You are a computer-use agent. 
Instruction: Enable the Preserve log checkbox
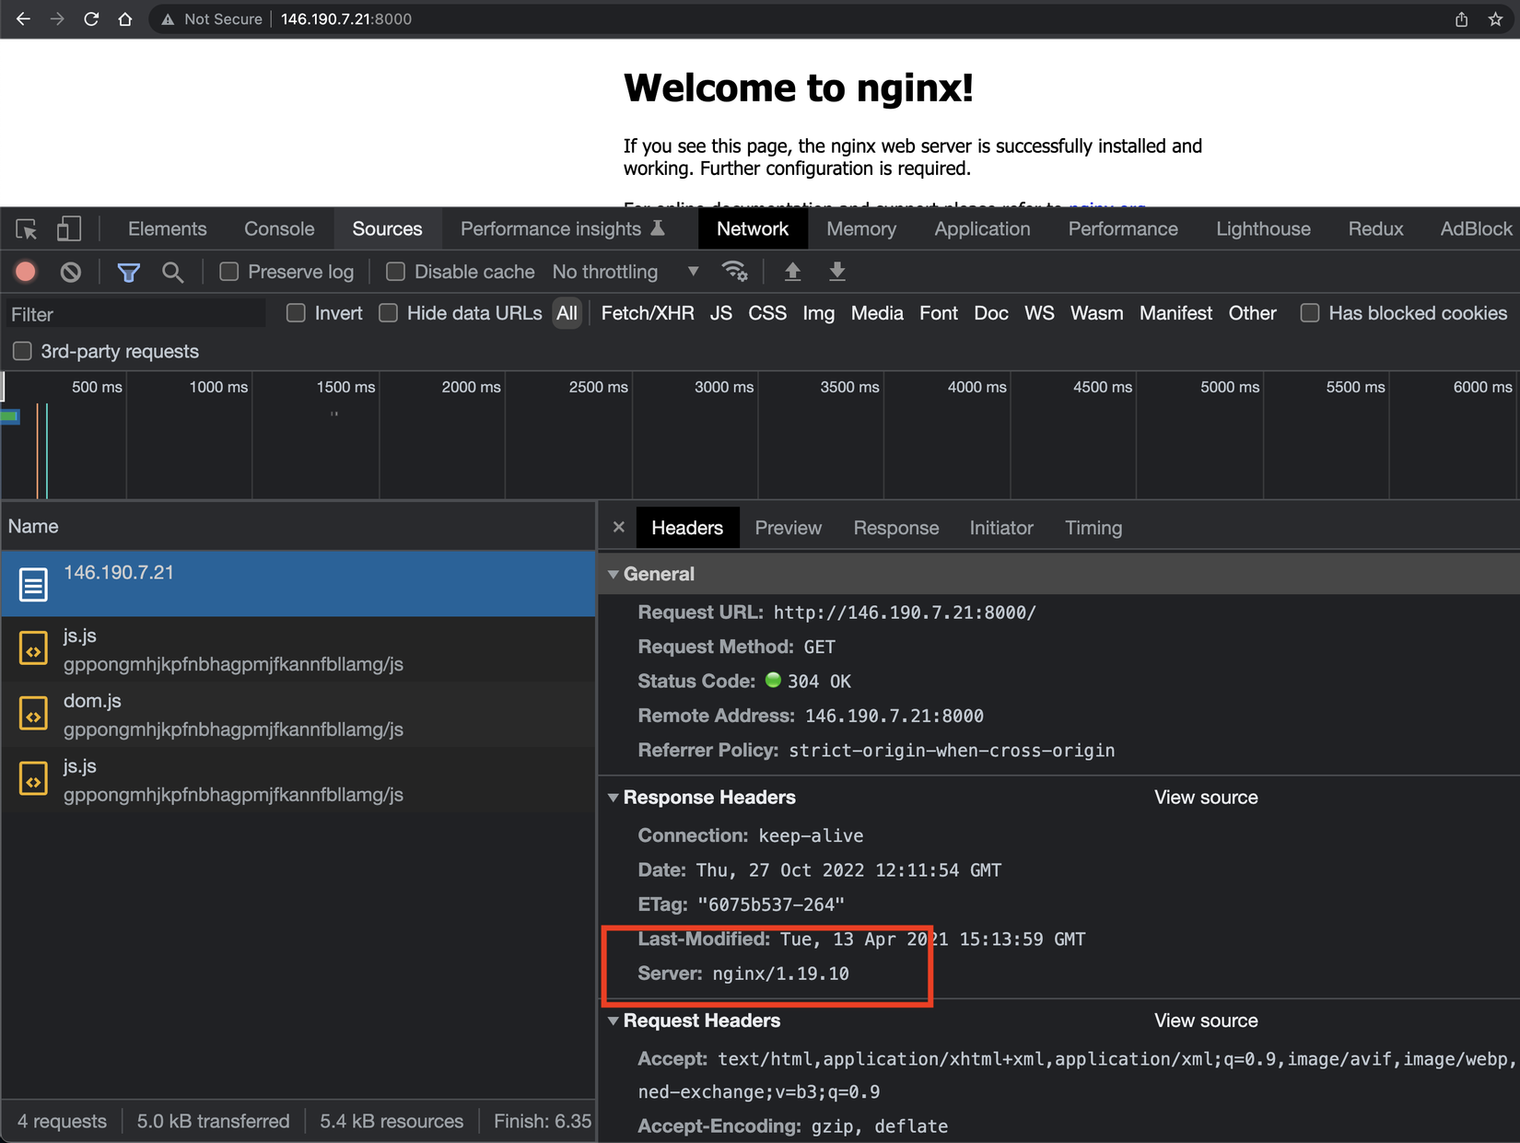(x=229, y=272)
